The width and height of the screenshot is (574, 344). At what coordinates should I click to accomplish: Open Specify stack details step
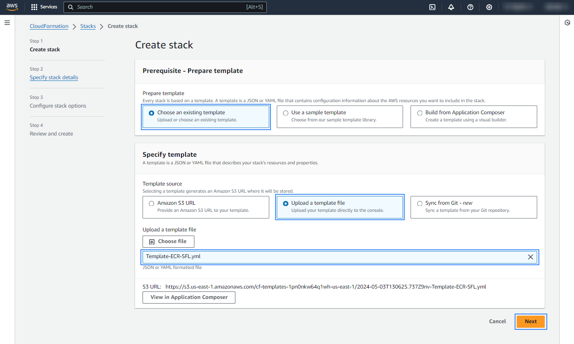(x=54, y=78)
